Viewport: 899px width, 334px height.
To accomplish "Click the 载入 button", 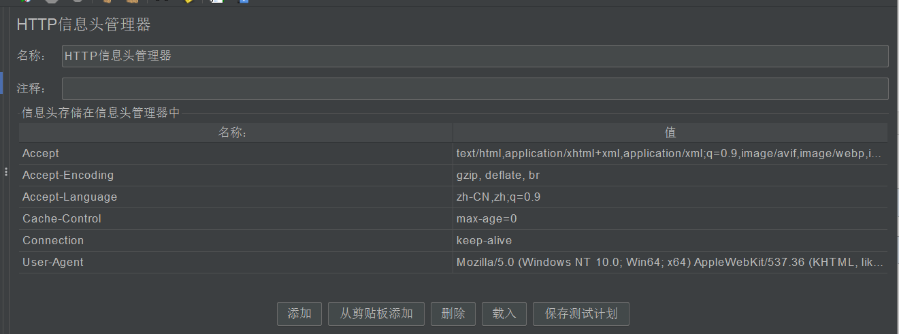I will (x=504, y=314).
